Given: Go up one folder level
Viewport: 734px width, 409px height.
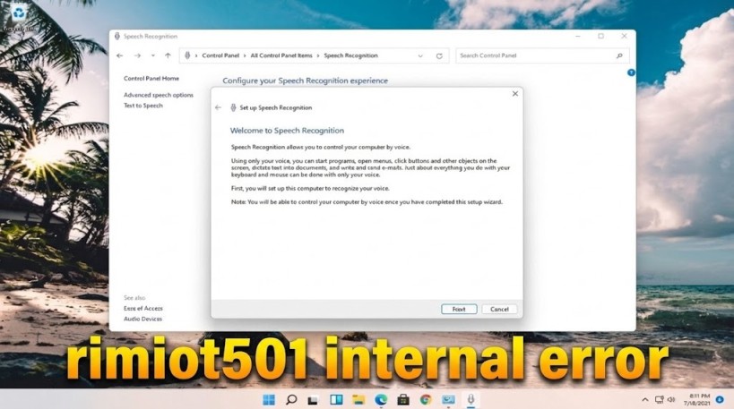Looking at the screenshot, I should tap(168, 55).
